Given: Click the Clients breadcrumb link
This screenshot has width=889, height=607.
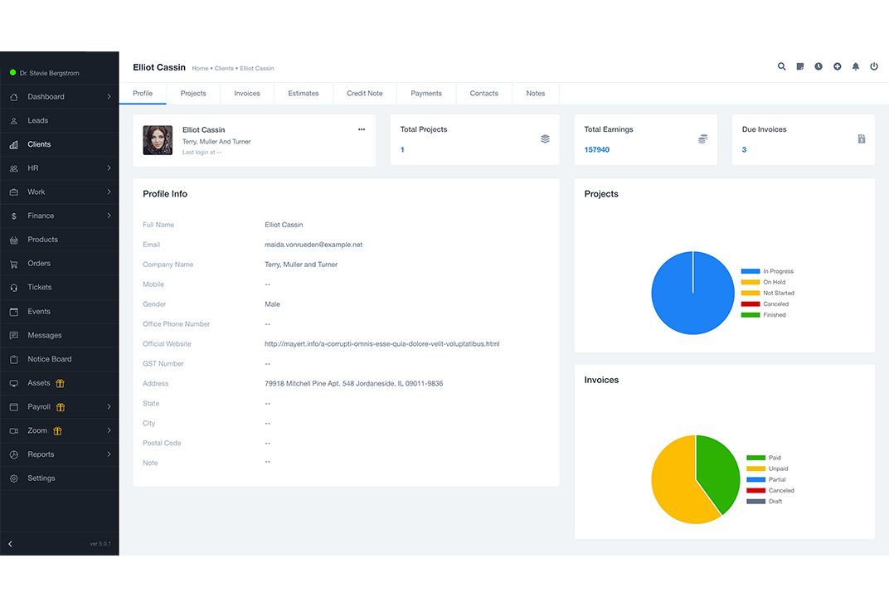Looking at the screenshot, I should pyautogui.click(x=224, y=68).
